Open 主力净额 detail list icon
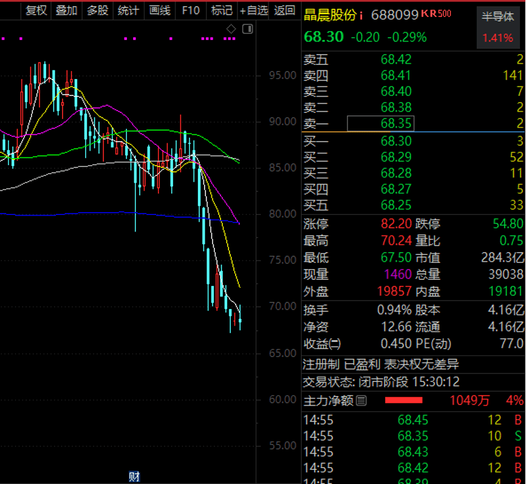Viewport: 526px width, 484px height. (x=361, y=400)
